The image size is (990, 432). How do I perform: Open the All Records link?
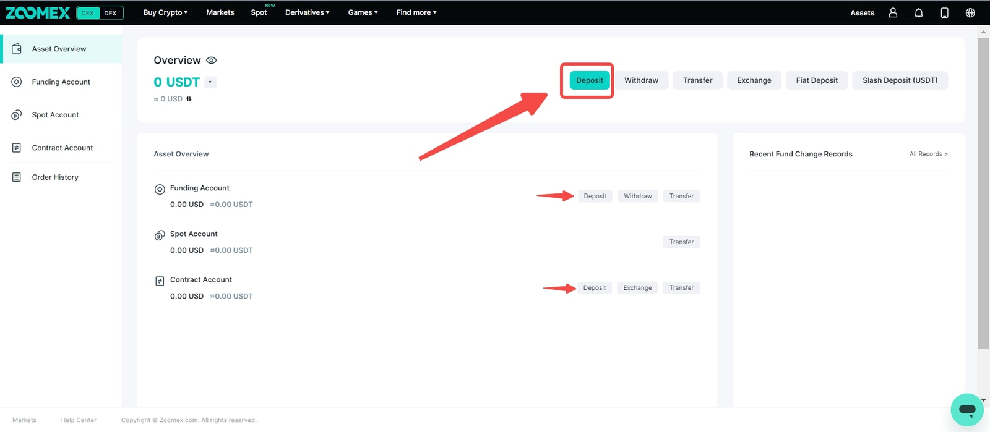[928, 154]
